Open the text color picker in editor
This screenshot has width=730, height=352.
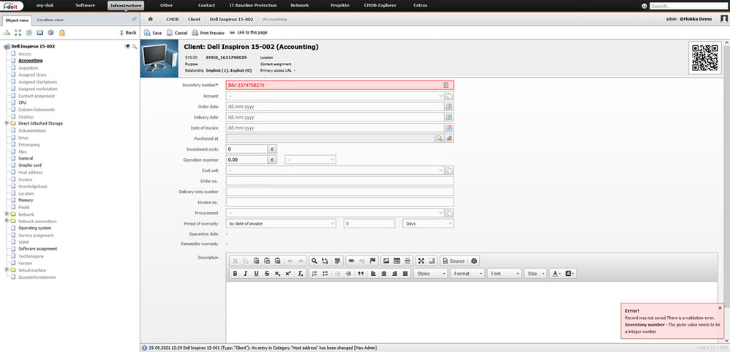tap(557, 273)
